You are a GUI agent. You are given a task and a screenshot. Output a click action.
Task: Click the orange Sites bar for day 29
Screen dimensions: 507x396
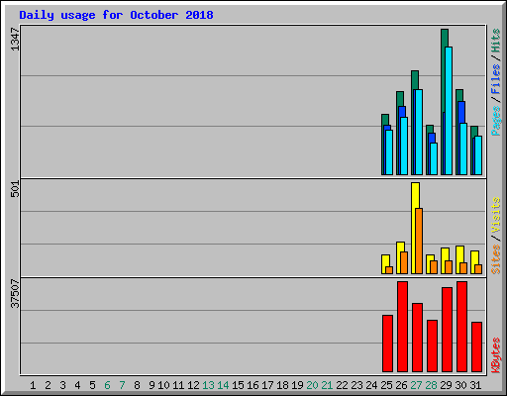point(449,267)
